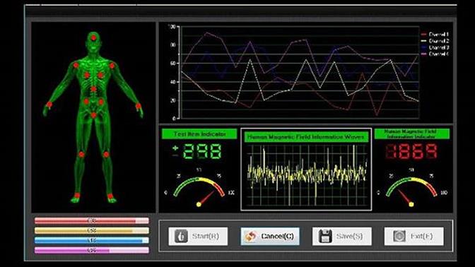Image resolution: width=475 pixels, height=267 pixels.
Task: Click the Start(R) text label
Action: pos(206,236)
